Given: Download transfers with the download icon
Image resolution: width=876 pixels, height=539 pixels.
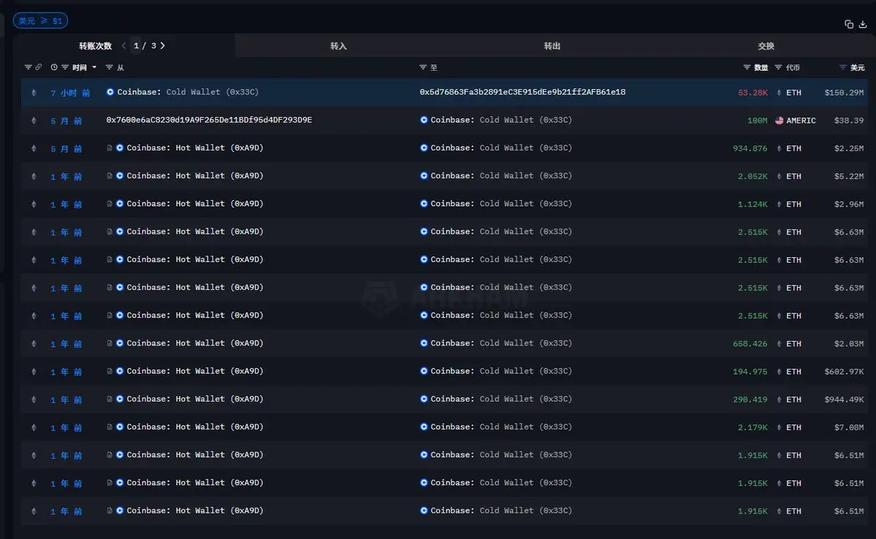Looking at the screenshot, I should 863,24.
